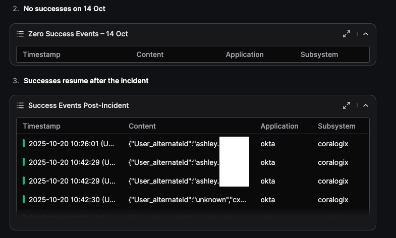Viewport: 396px width, 238px height.
Task: Click list icon beside Zero Success Events title
Action: [20, 34]
